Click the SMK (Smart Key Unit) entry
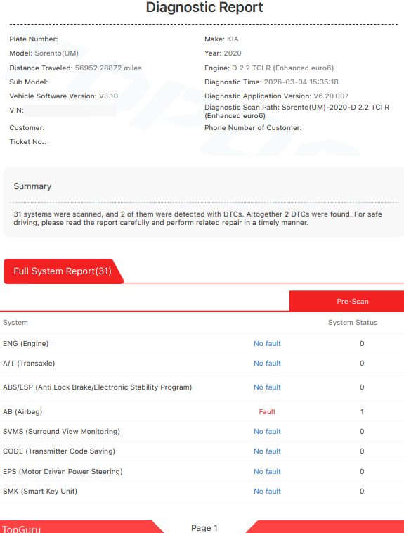Image resolution: width=404 pixels, height=533 pixels. point(40,492)
